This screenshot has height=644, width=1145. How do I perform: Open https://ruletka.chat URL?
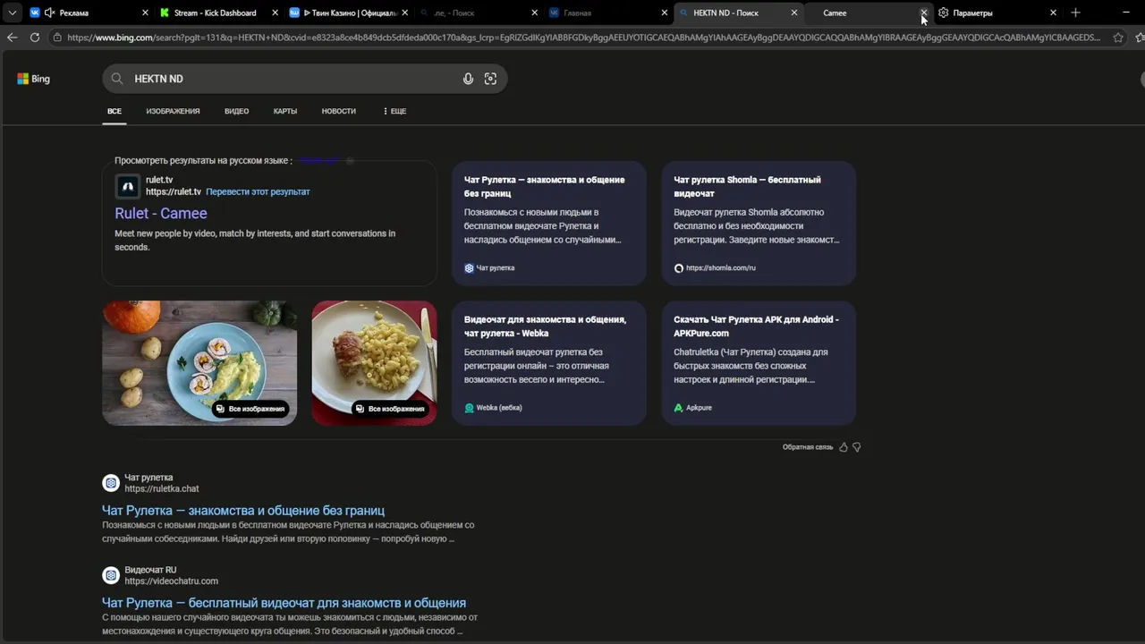162,489
